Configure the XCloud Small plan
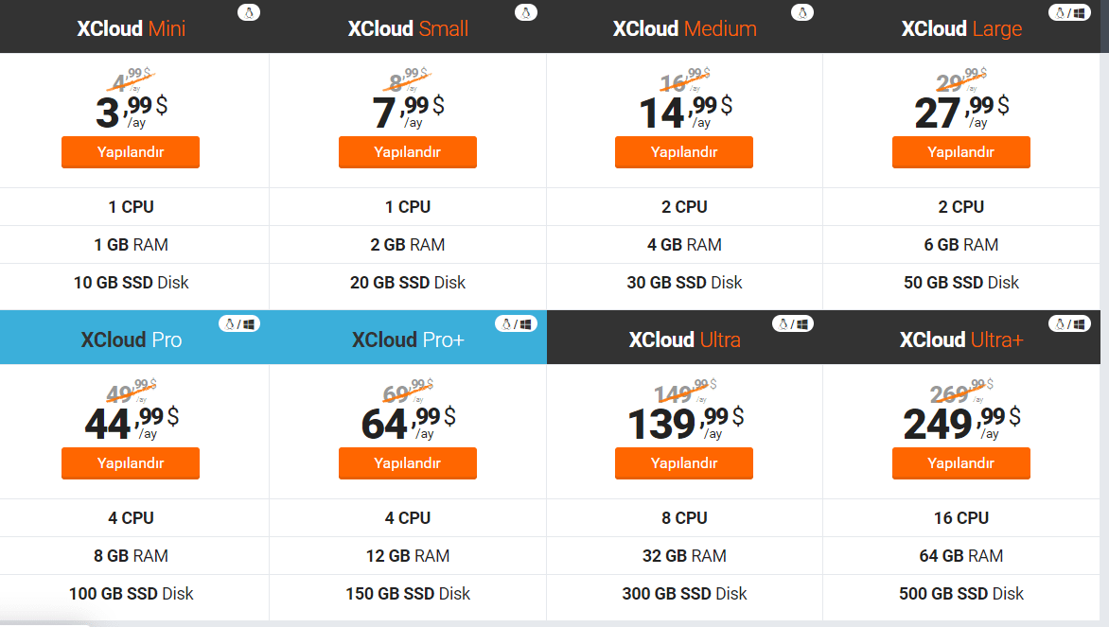 pyautogui.click(x=407, y=152)
